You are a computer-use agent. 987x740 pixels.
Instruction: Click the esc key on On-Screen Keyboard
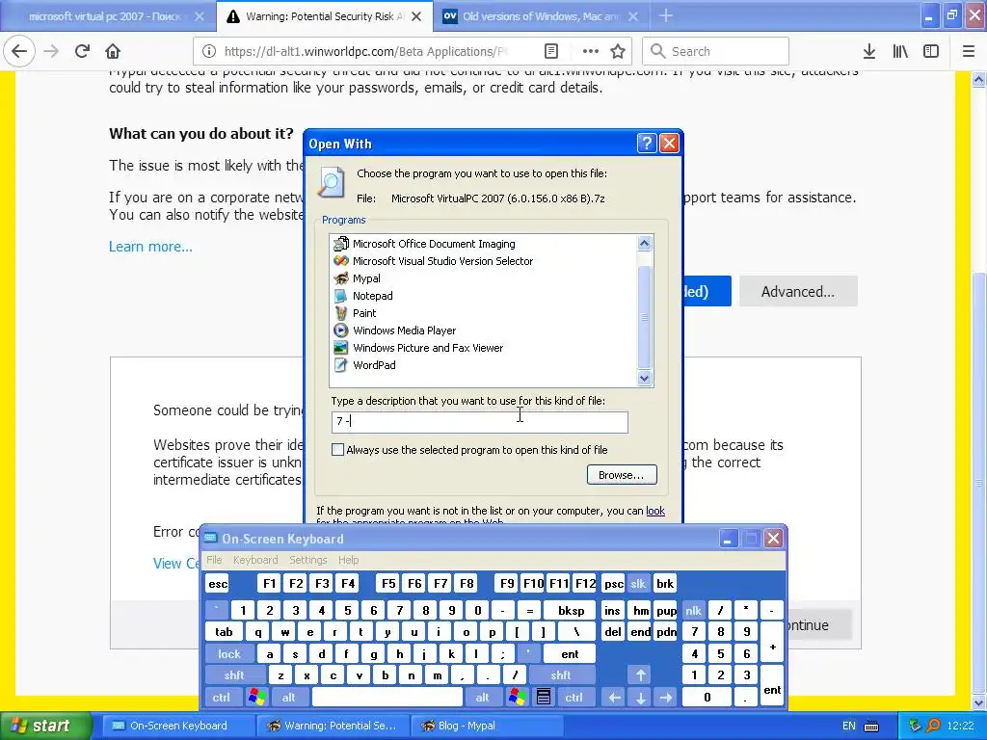218,583
